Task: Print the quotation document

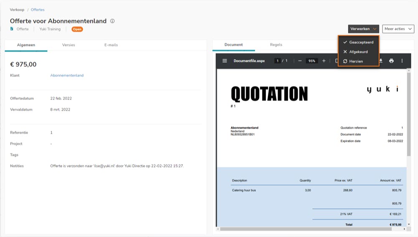Action: point(391,61)
